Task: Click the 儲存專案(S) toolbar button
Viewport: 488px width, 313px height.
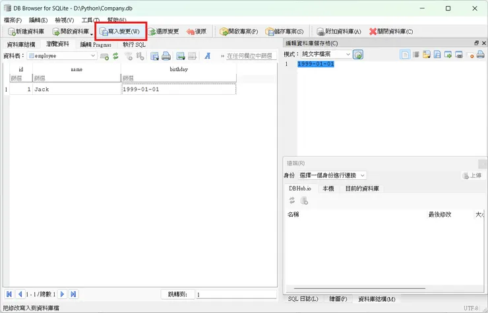Action: click(x=284, y=32)
